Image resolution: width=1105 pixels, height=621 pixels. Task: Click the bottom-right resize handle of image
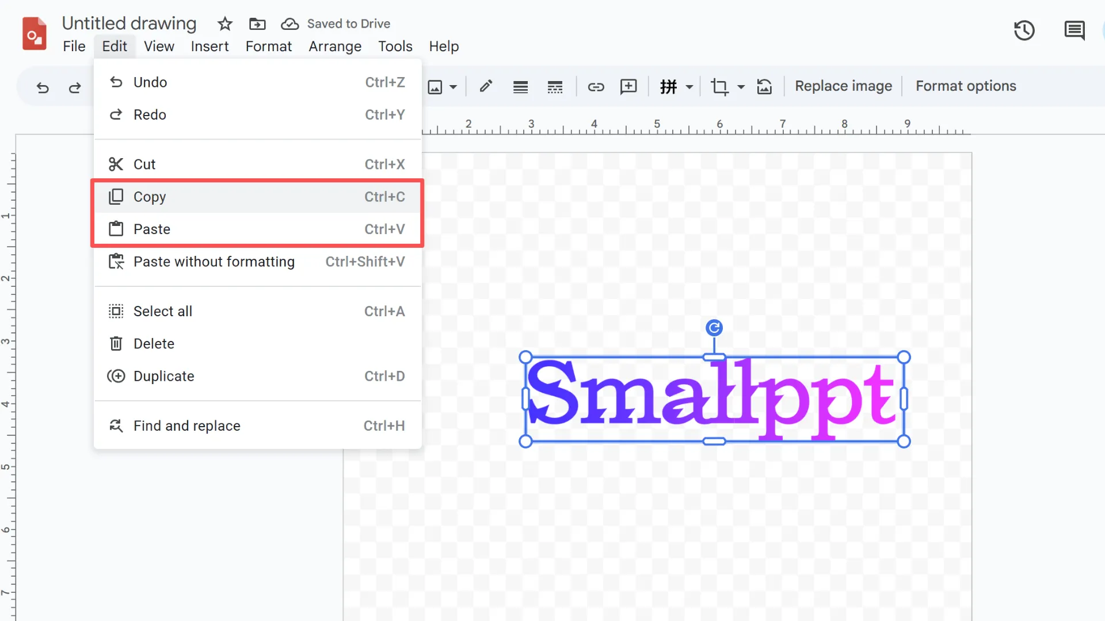coord(904,441)
